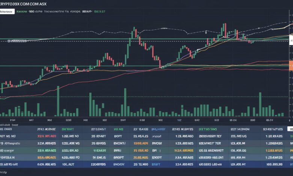
Task: Click the white 2S box at table's right edge
Action: click(290, 129)
